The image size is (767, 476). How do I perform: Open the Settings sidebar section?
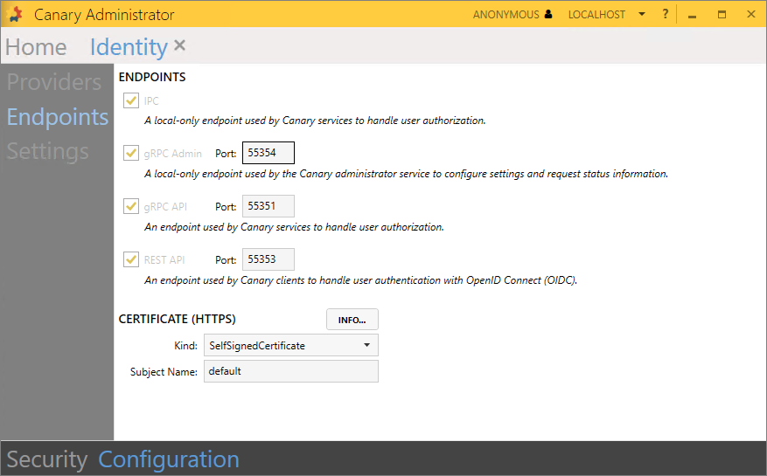click(48, 151)
